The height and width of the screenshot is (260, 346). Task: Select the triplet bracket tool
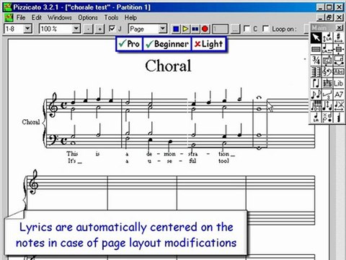tap(327, 95)
